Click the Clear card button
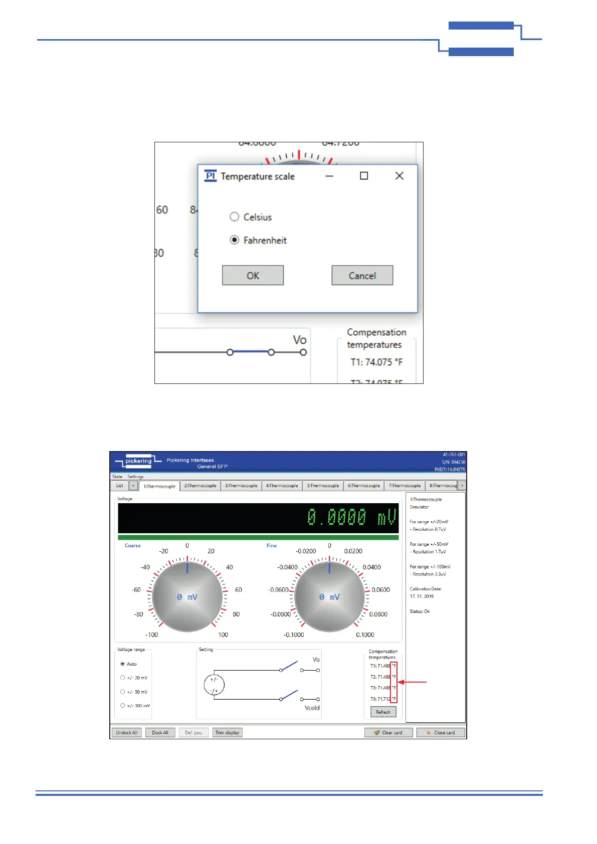Image resolution: width=597 pixels, height=844 pixels. tap(388, 733)
